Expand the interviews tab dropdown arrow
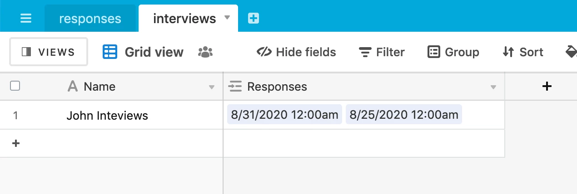The height and width of the screenshot is (194, 577). pos(228,18)
